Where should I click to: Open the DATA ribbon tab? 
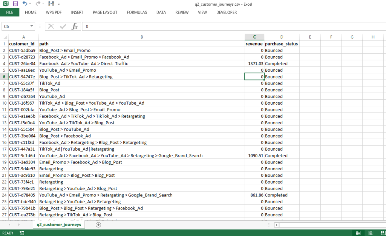[x=161, y=12]
